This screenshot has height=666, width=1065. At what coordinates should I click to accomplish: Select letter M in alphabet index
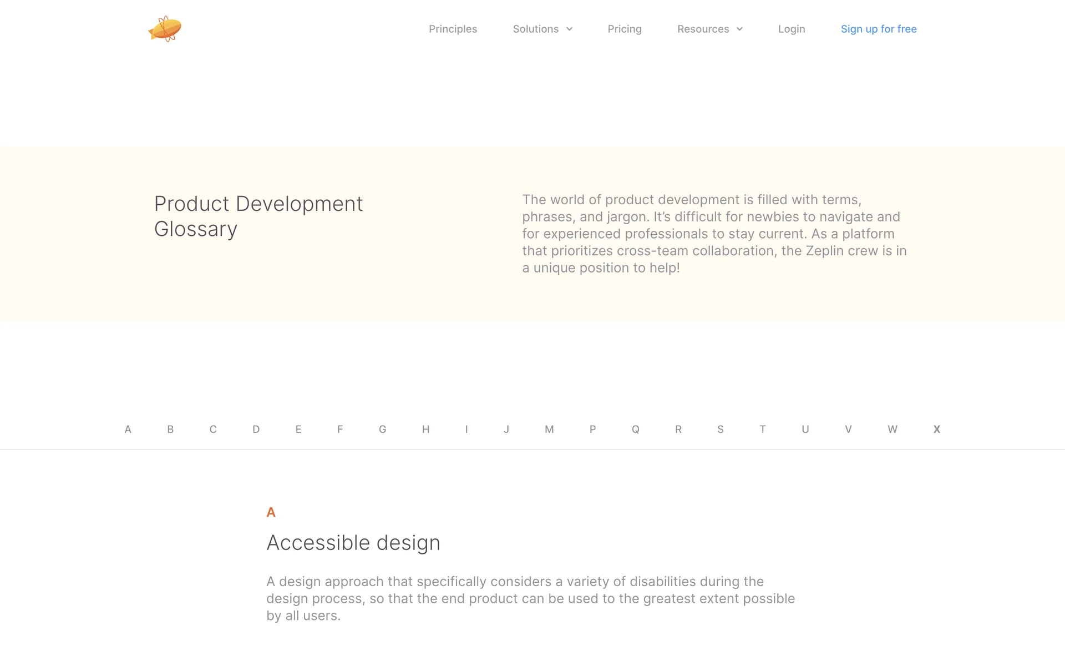(549, 429)
